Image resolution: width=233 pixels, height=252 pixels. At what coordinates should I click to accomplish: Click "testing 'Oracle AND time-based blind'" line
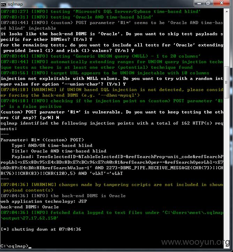coord(77,17)
